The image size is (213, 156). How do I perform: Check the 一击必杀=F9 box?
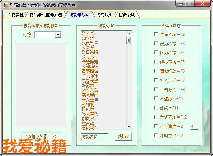pyautogui.click(x=156, y=90)
